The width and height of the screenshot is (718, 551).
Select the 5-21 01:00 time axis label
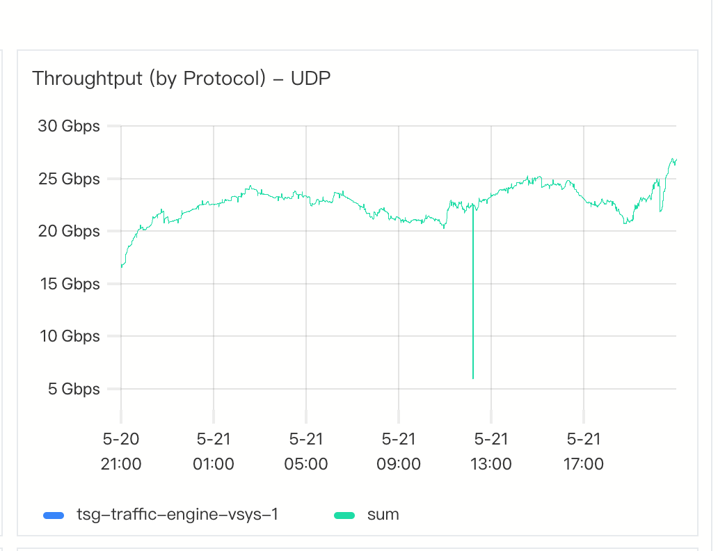click(214, 452)
